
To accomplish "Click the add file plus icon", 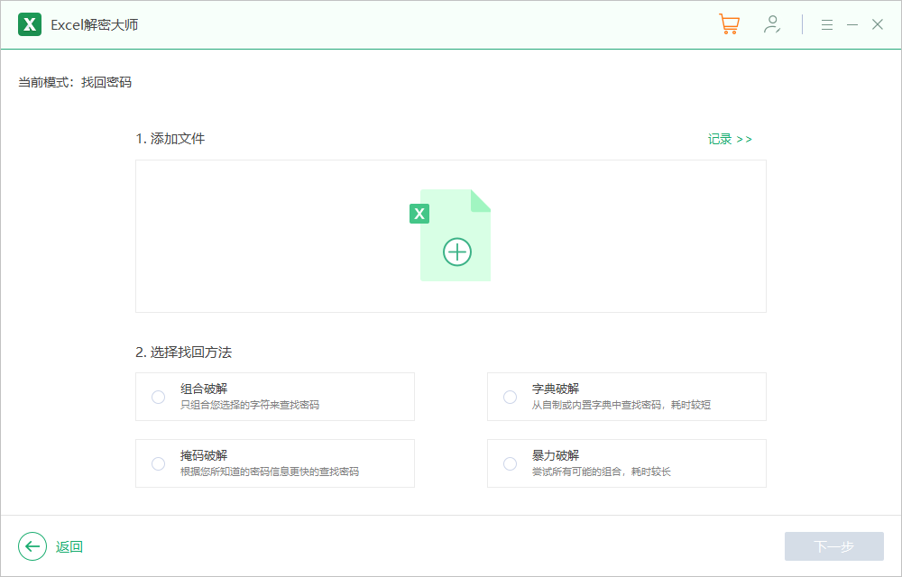I will 457,252.
